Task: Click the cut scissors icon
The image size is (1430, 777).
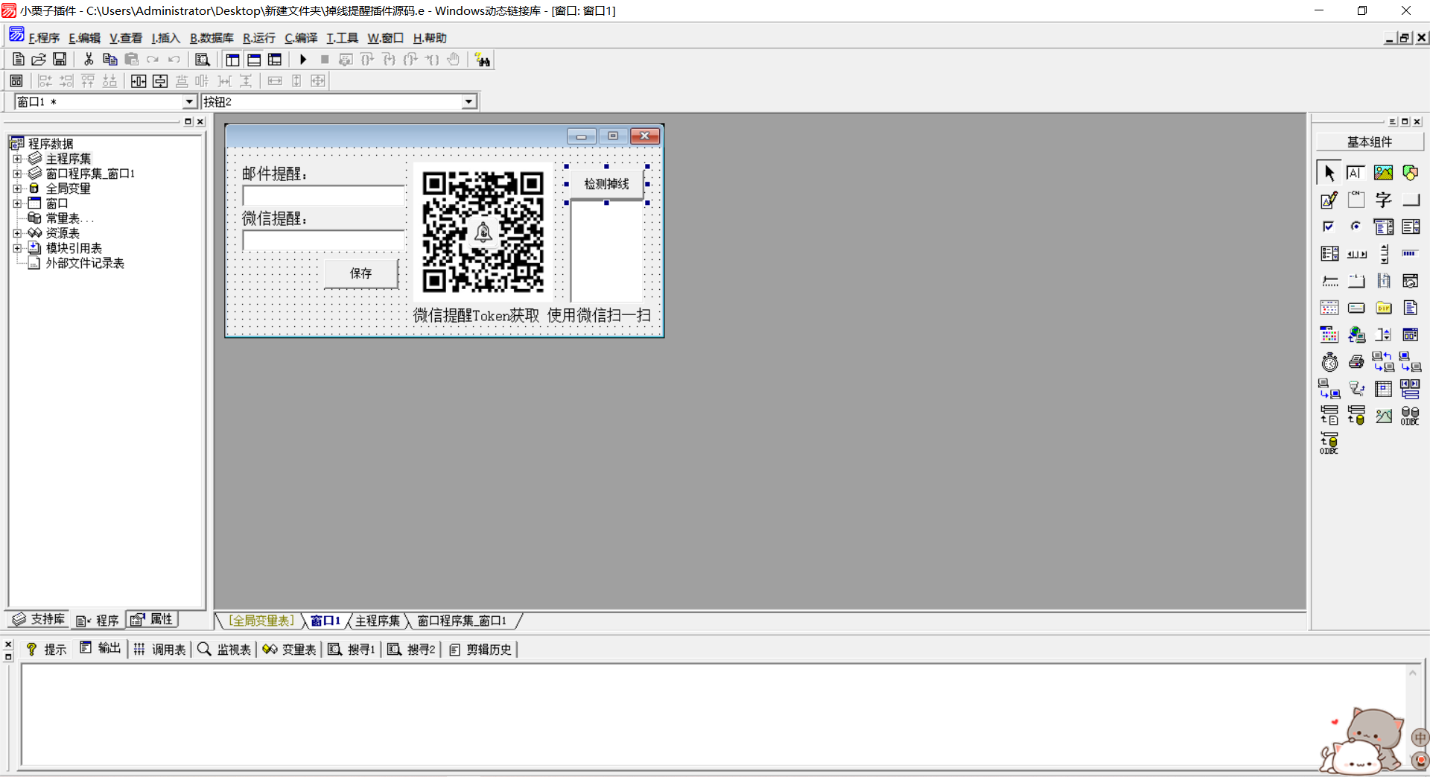Action: tap(89, 60)
